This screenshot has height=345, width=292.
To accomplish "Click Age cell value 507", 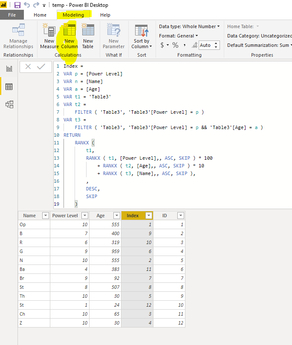I will (x=105, y=287).
